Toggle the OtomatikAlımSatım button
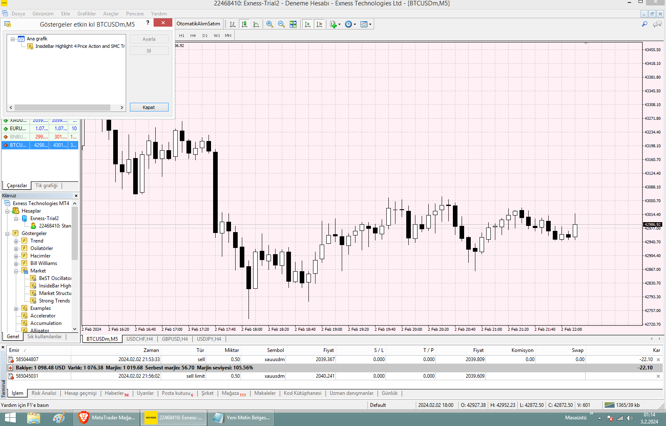This screenshot has width=666, height=426. 198,24
